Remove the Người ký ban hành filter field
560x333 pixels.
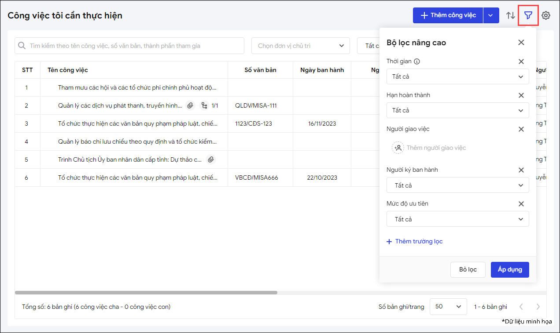pos(521,170)
